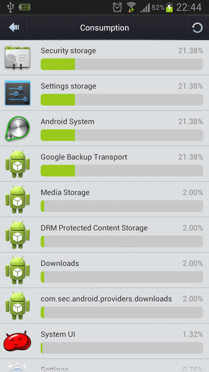Screen dimensions: 209x372
Task: Tap the battery indicator in status bar
Action: tap(169, 8)
